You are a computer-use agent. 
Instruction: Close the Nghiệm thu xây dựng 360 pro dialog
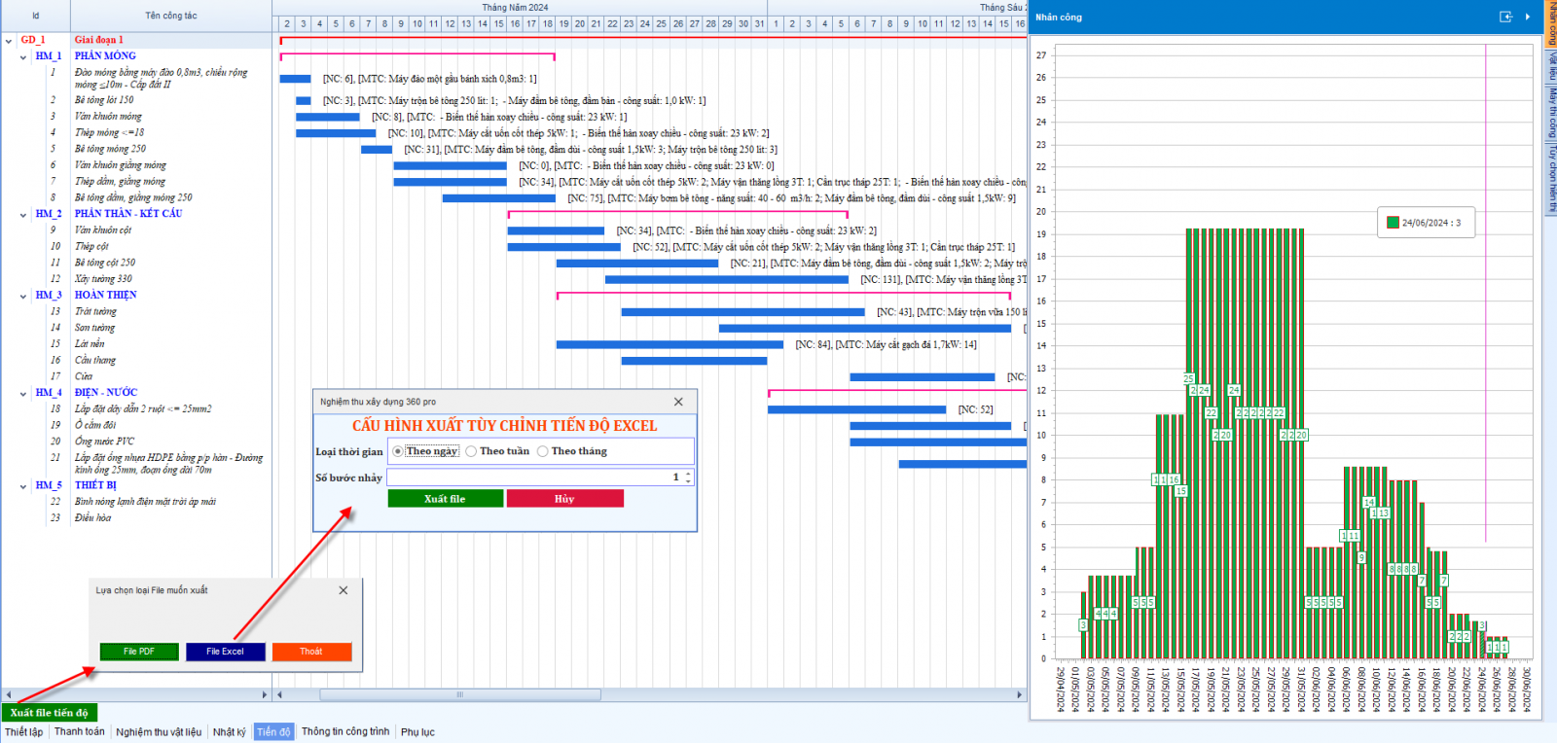click(x=678, y=402)
